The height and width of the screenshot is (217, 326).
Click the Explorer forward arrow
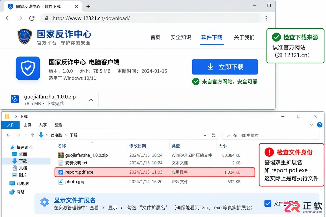tap(18, 135)
